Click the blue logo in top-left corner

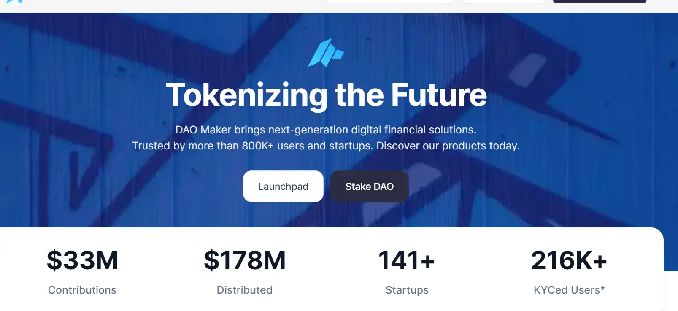(15, 1)
